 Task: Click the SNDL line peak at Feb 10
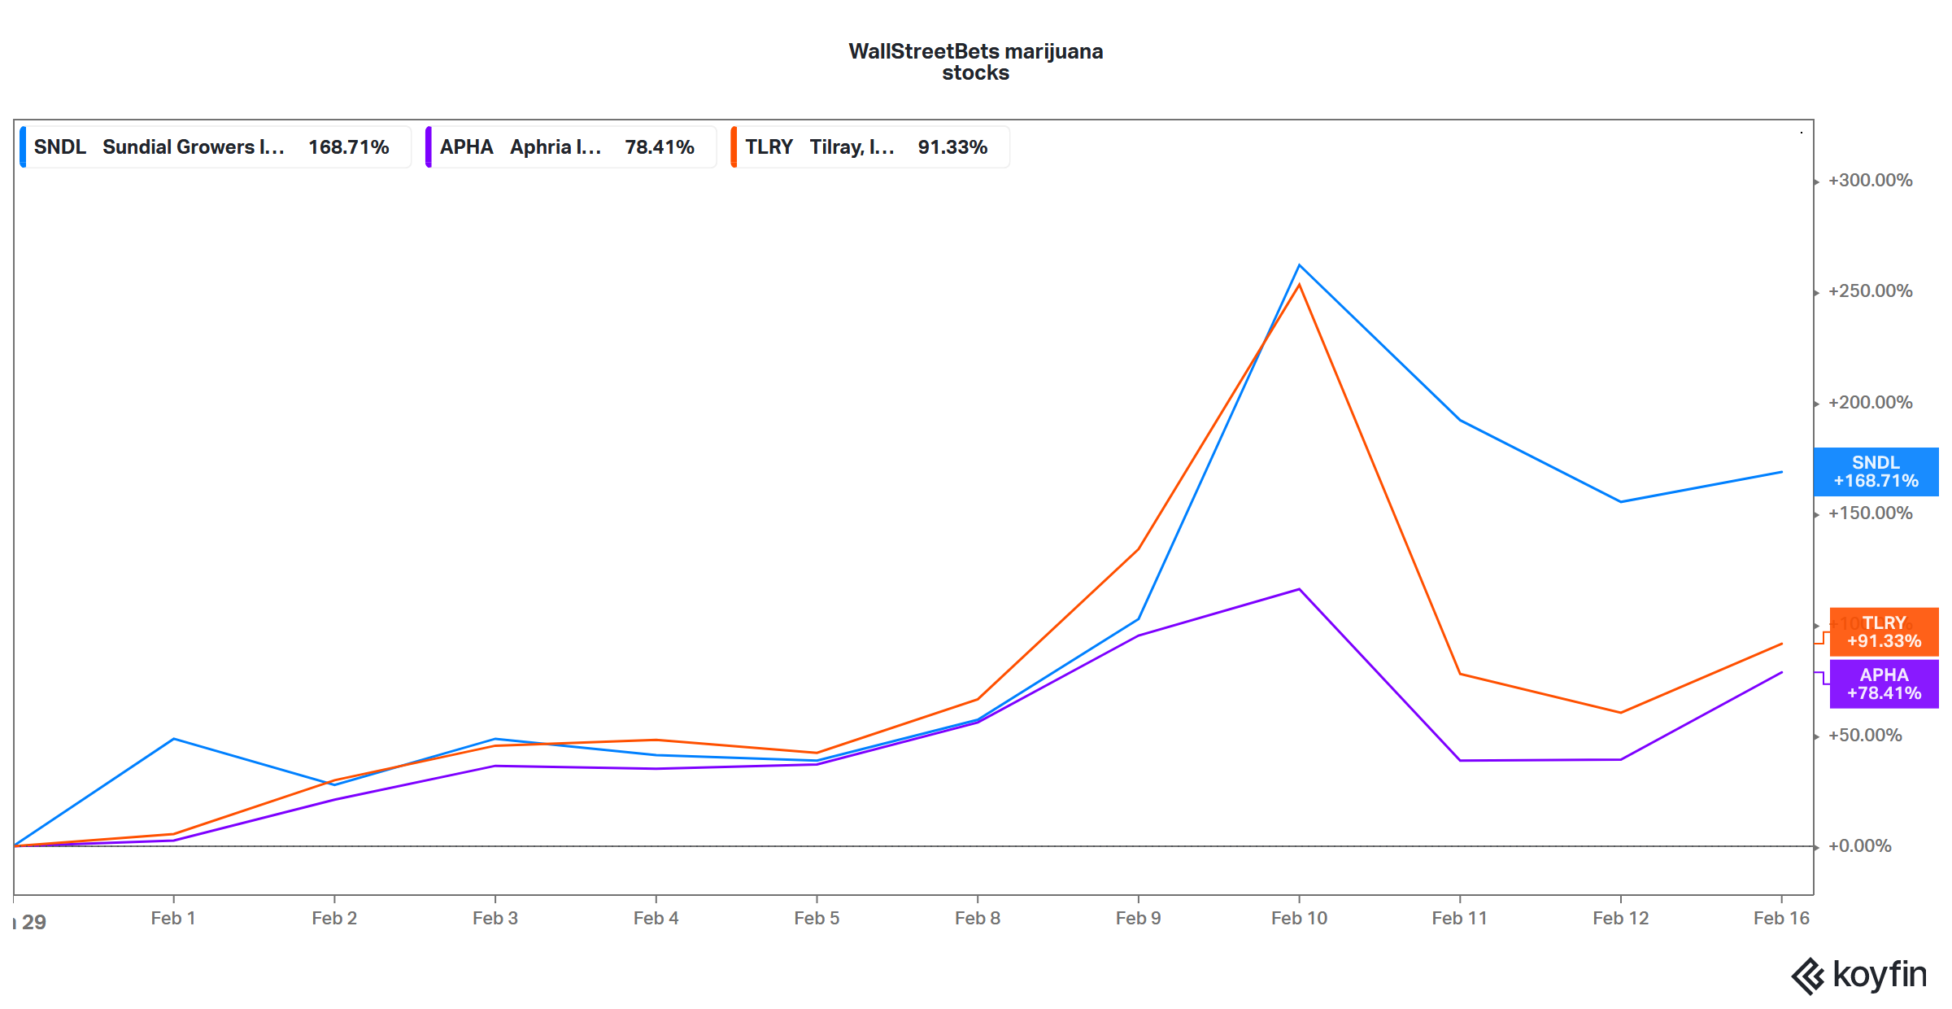coord(1299,265)
